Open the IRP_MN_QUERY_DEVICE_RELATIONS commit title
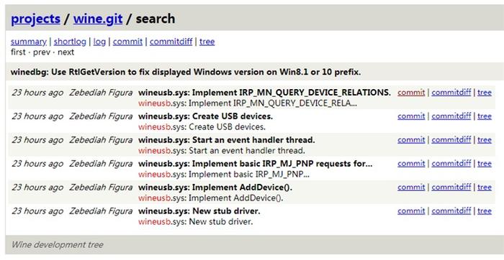This screenshot has height=260, width=504. 264,93
